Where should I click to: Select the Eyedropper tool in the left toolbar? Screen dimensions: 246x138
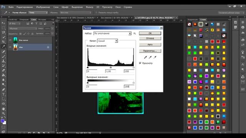[x=3, y=46]
